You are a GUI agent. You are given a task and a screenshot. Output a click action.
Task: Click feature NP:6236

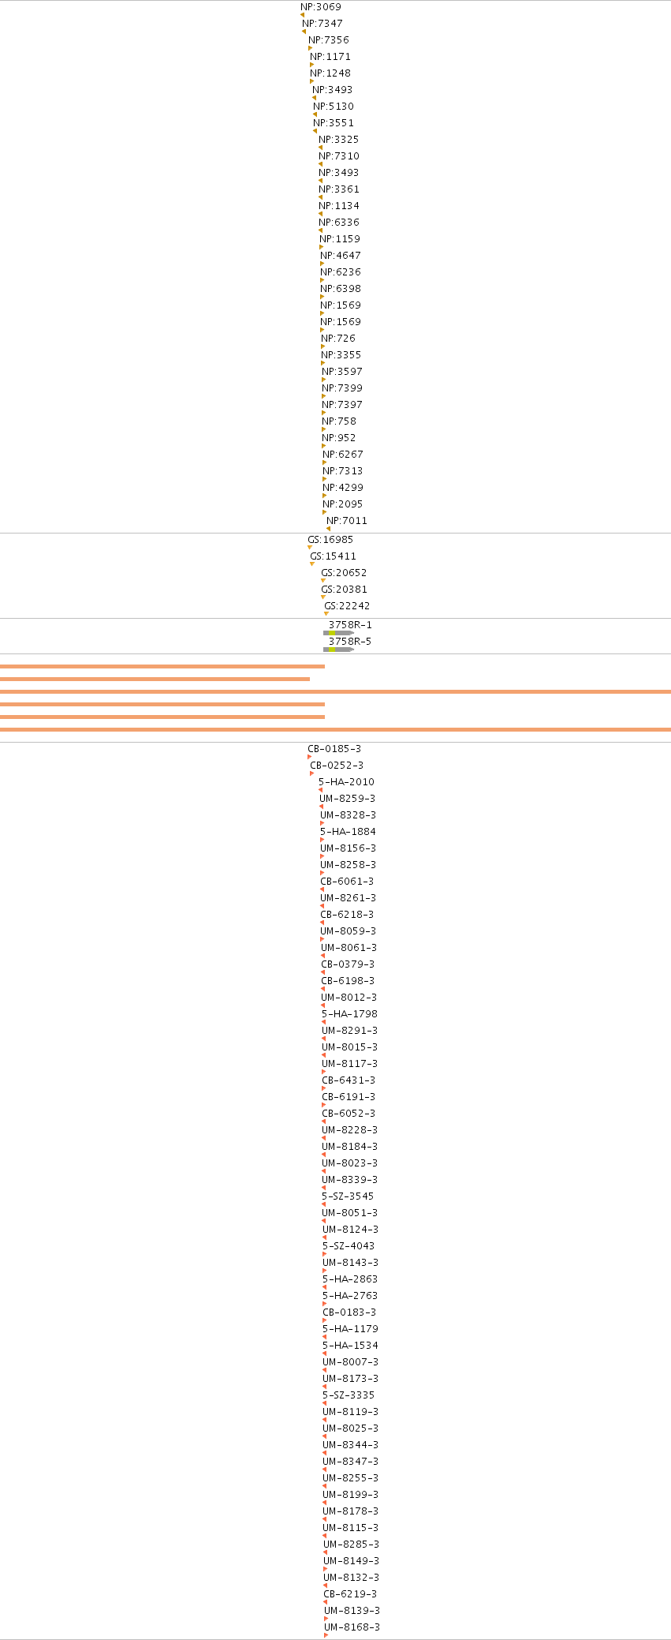(x=341, y=272)
